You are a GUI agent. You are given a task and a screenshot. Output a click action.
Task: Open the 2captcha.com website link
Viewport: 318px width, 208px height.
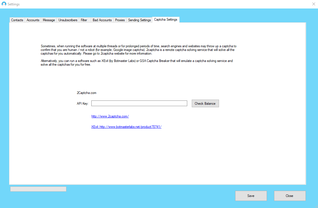coord(110,116)
